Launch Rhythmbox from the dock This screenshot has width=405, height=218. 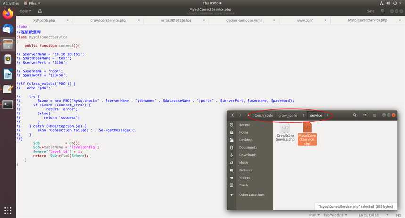(x=8, y=59)
